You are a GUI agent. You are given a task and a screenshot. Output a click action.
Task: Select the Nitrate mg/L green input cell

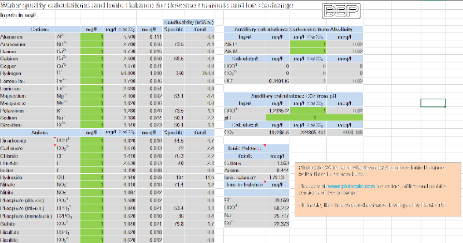click(92, 185)
